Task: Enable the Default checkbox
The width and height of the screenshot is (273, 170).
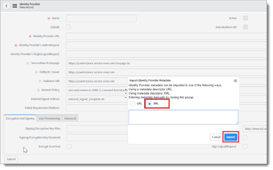Action: pos(68,27)
